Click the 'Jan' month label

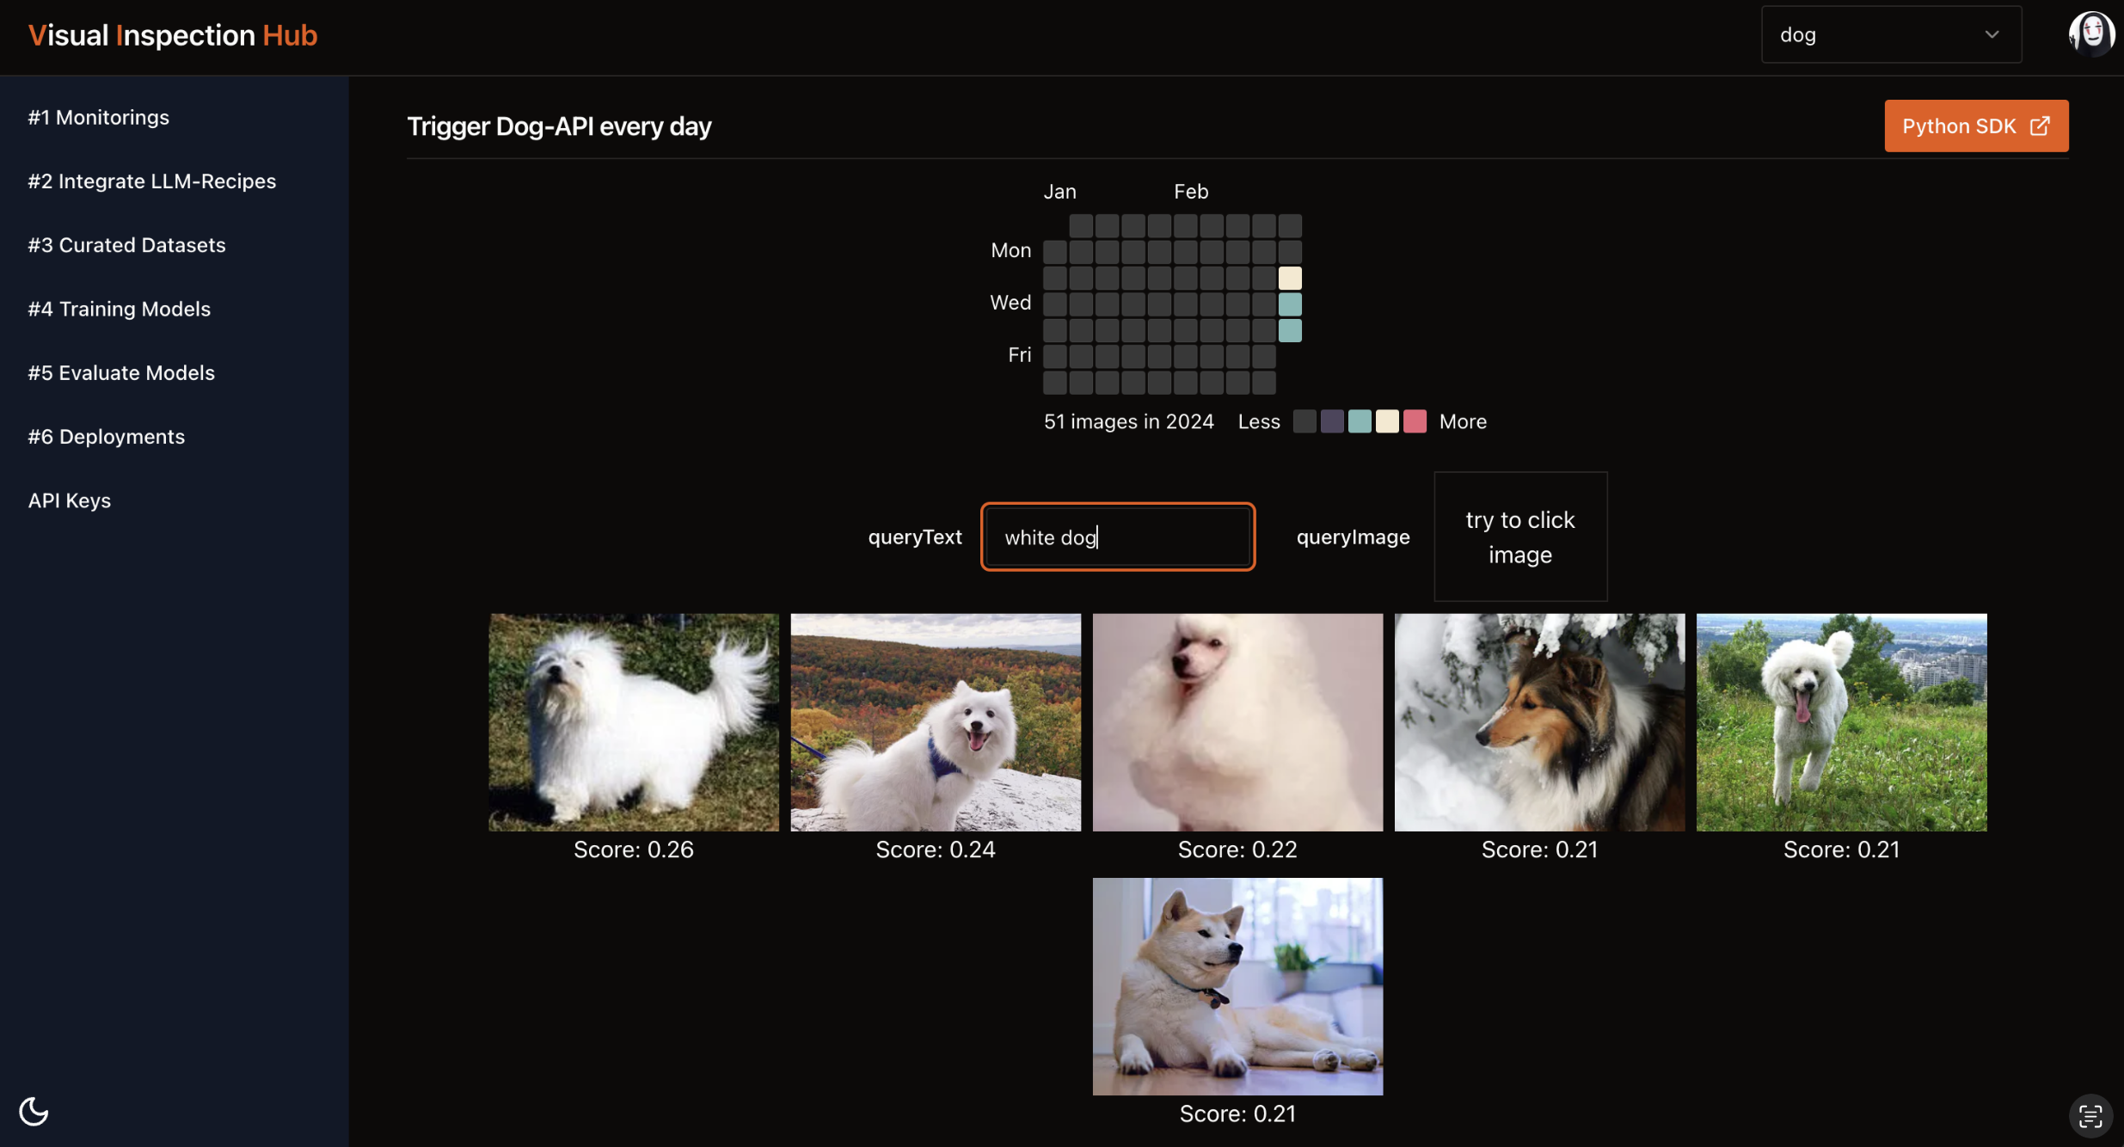[1059, 191]
